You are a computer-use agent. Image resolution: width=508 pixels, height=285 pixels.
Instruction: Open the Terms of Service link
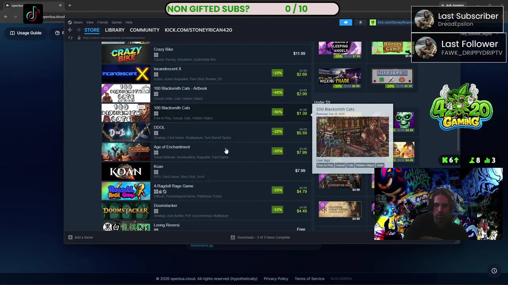click(310, 279)
